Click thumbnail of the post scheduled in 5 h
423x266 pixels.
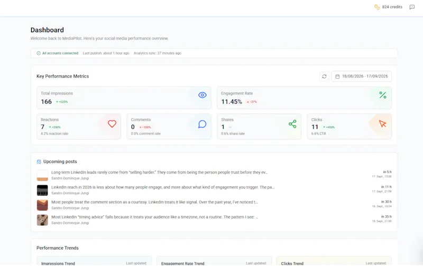coord(42,175)
